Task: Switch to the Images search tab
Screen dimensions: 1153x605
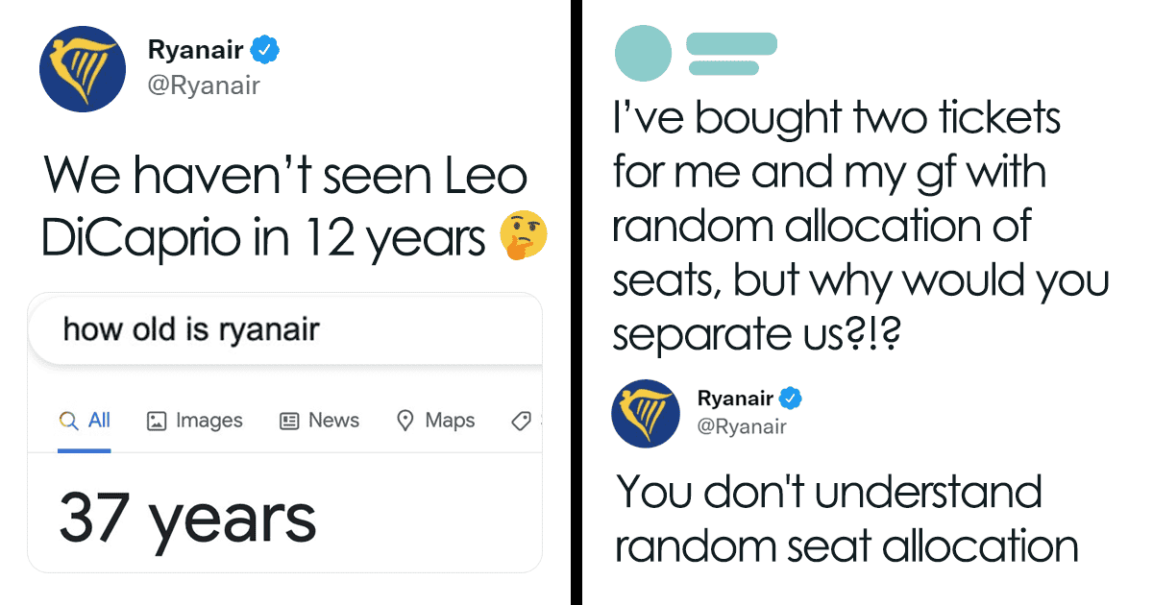Action: click(x=209, y=421)
